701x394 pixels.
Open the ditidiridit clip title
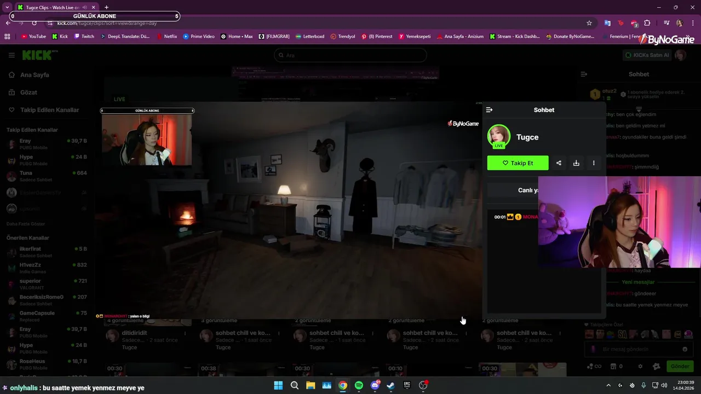pyautogui.click(x=135, y=333)
